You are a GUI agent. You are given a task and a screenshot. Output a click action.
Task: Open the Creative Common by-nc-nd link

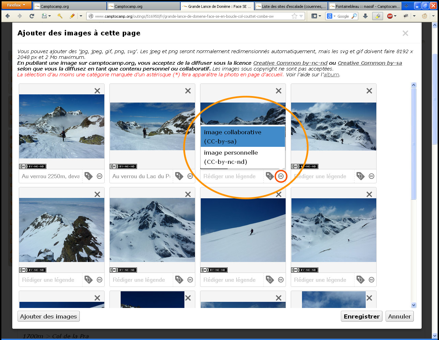[x=290, y=63]
